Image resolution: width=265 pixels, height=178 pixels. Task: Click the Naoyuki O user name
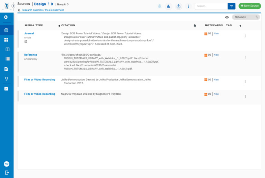click(63, 4)
